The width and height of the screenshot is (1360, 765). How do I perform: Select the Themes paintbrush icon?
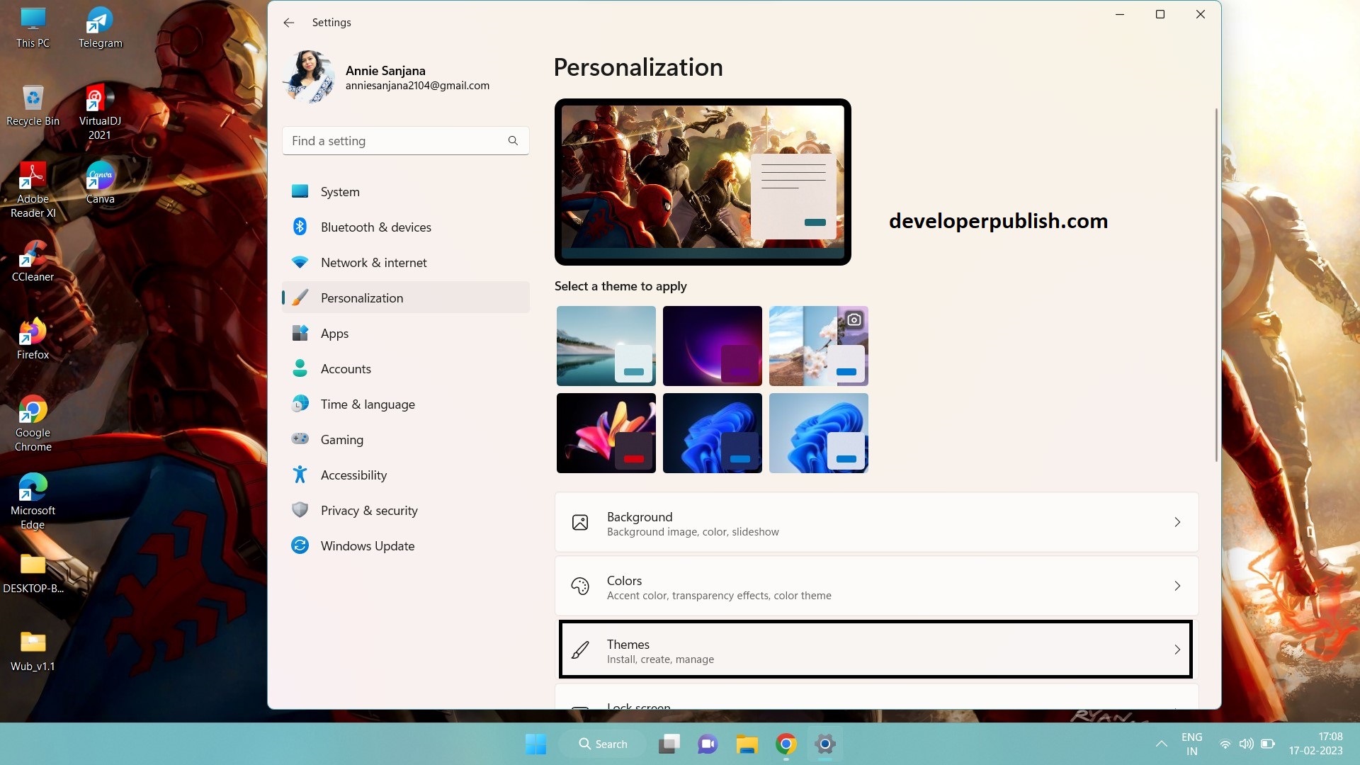pyautogui.click(x=581, y=650)
